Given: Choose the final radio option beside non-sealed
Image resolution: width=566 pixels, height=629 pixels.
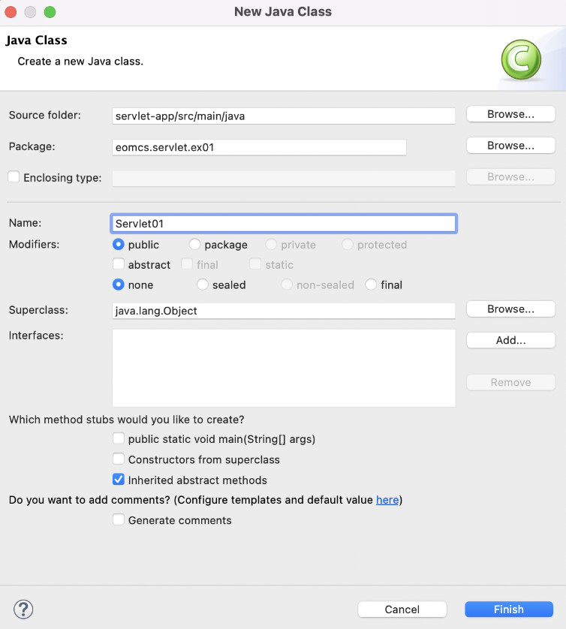Looking at the screenshot, I should click(371, 284).
